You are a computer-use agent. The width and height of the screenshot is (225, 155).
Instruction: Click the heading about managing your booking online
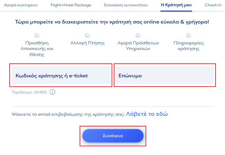[112, 22]
